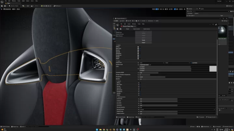Start play-in-editor with the green Play button

click(42, 6)
